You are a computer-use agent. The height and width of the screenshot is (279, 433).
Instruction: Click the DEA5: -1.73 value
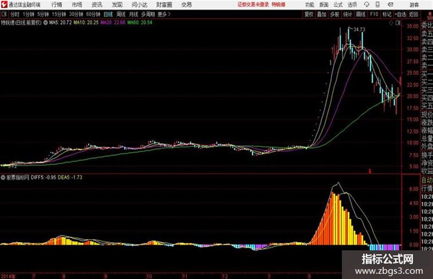tap(70, 177)
